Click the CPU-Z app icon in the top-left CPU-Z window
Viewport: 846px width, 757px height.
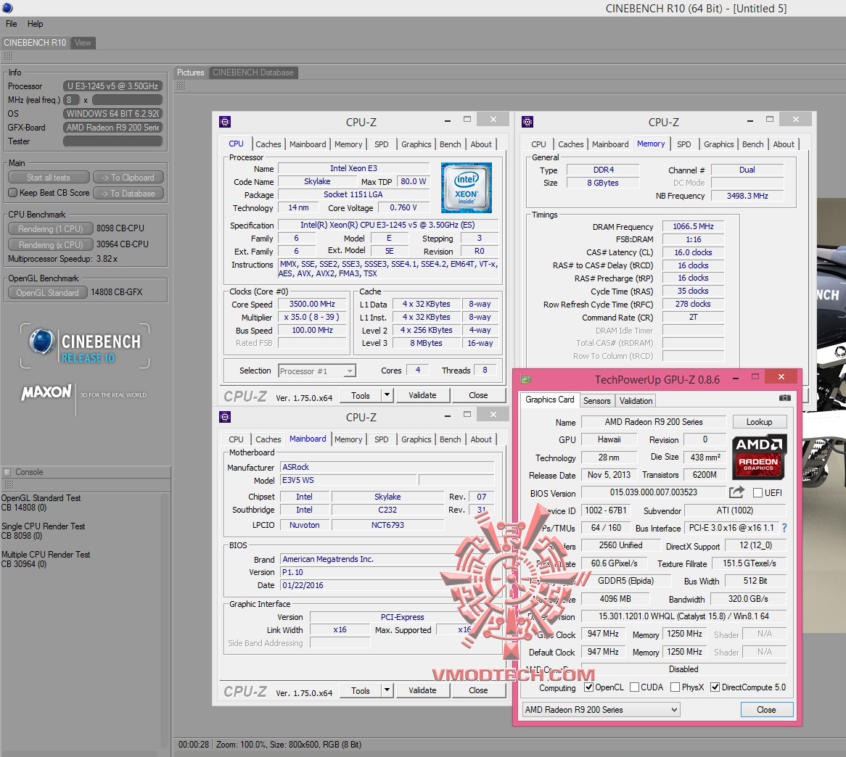[224, 122]
